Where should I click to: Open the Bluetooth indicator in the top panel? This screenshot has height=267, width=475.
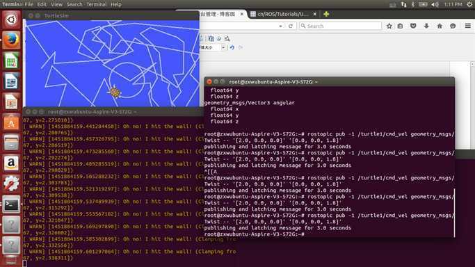tap(412, 4)
